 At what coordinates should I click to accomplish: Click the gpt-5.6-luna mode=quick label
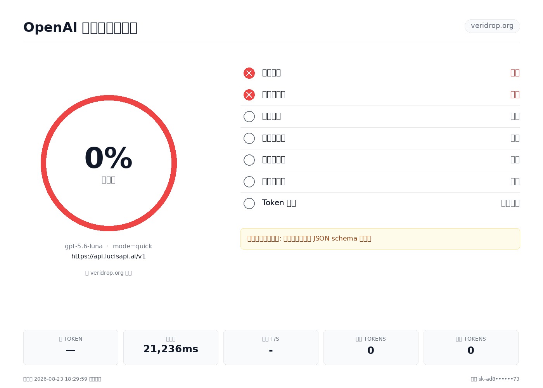tap(109, 246)
